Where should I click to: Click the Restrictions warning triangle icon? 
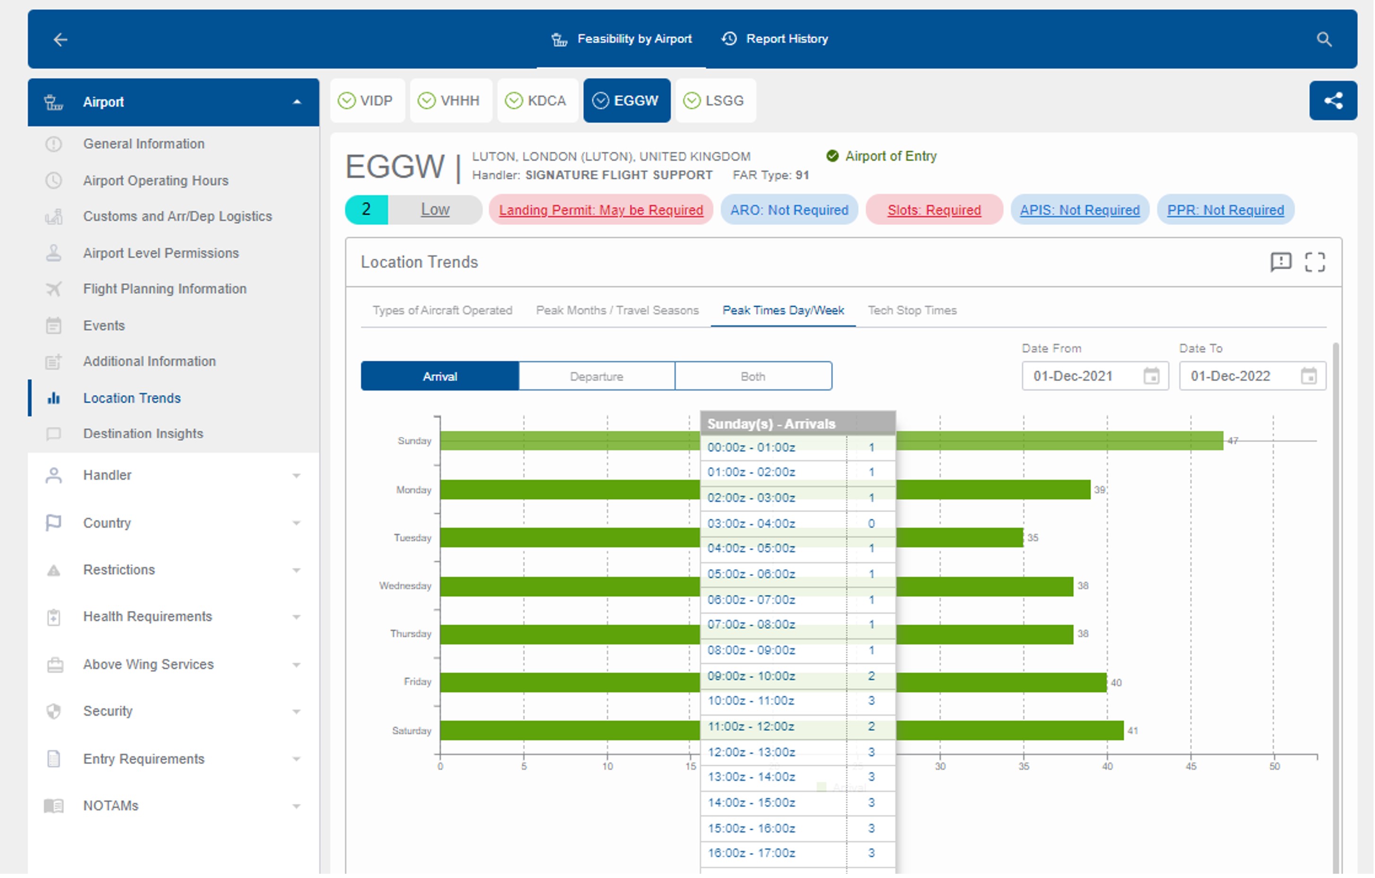[x=53, y=570]
